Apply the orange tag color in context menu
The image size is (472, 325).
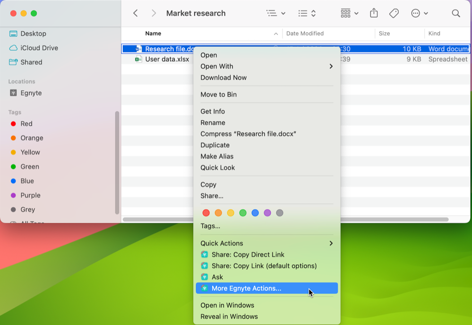tap(218, 213)
